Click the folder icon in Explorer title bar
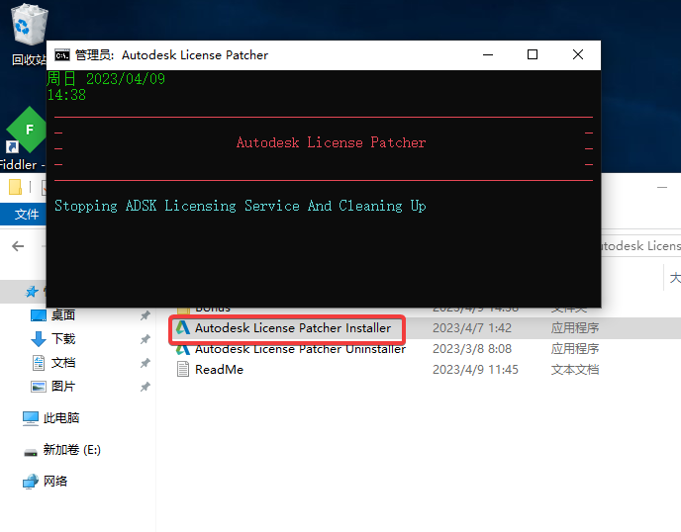 15,187
